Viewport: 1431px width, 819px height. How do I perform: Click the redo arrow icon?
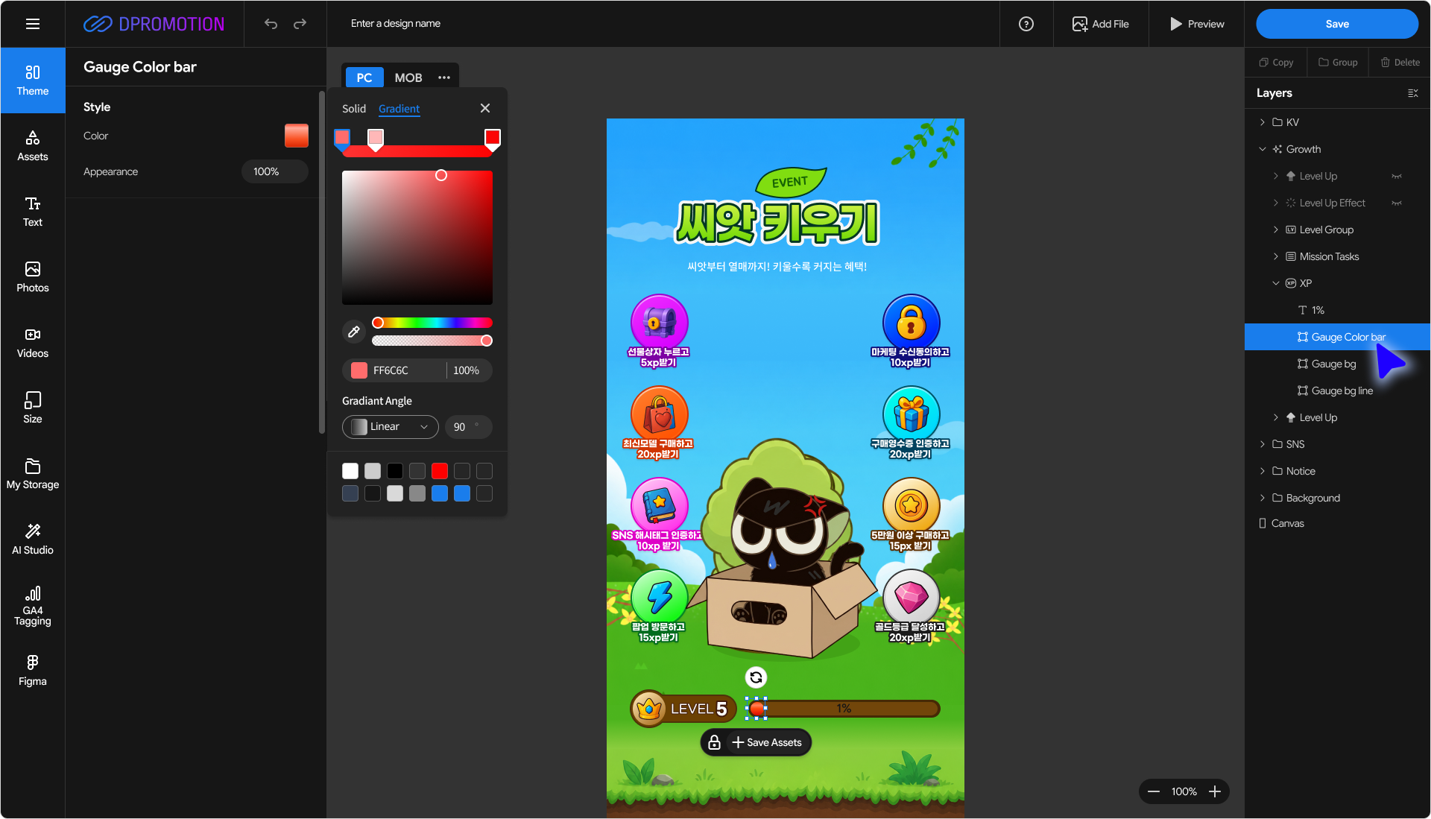tap(300, 24)
